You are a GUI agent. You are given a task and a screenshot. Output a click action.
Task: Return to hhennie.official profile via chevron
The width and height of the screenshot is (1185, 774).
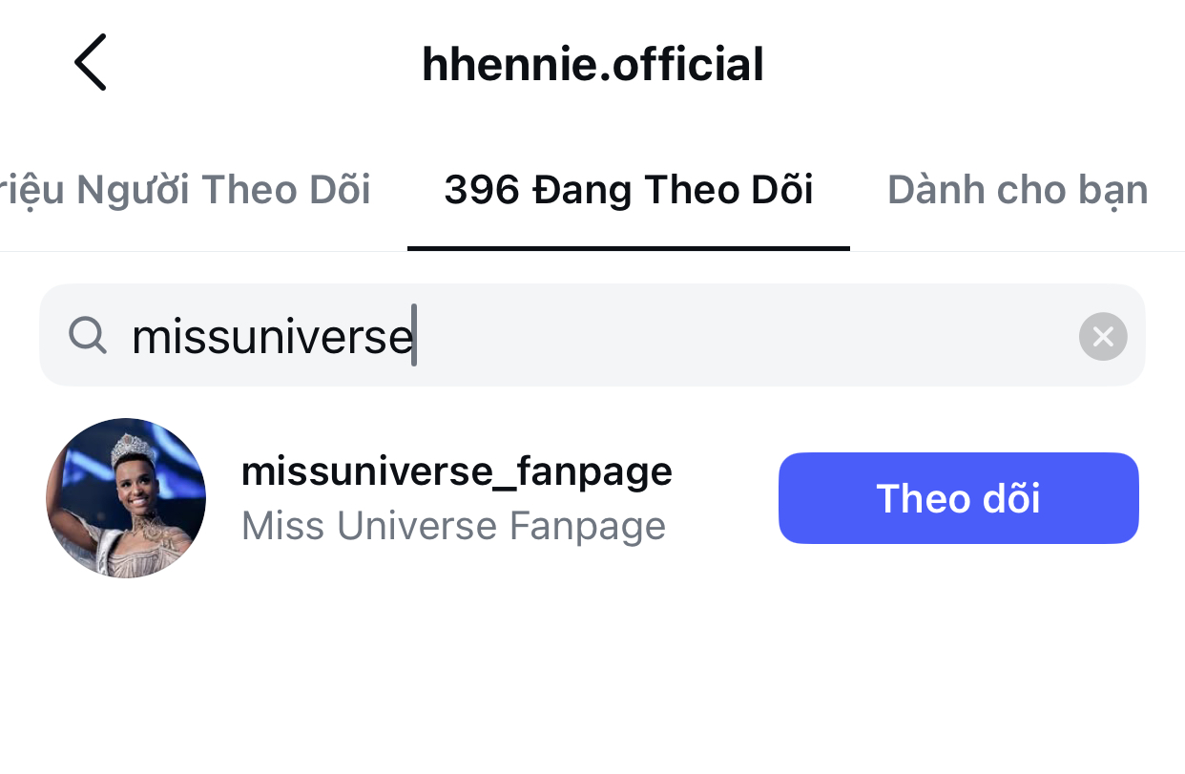[x=90, y=63]
